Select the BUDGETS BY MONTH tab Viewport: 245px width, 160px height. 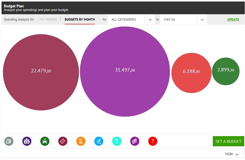click(80, 19)
